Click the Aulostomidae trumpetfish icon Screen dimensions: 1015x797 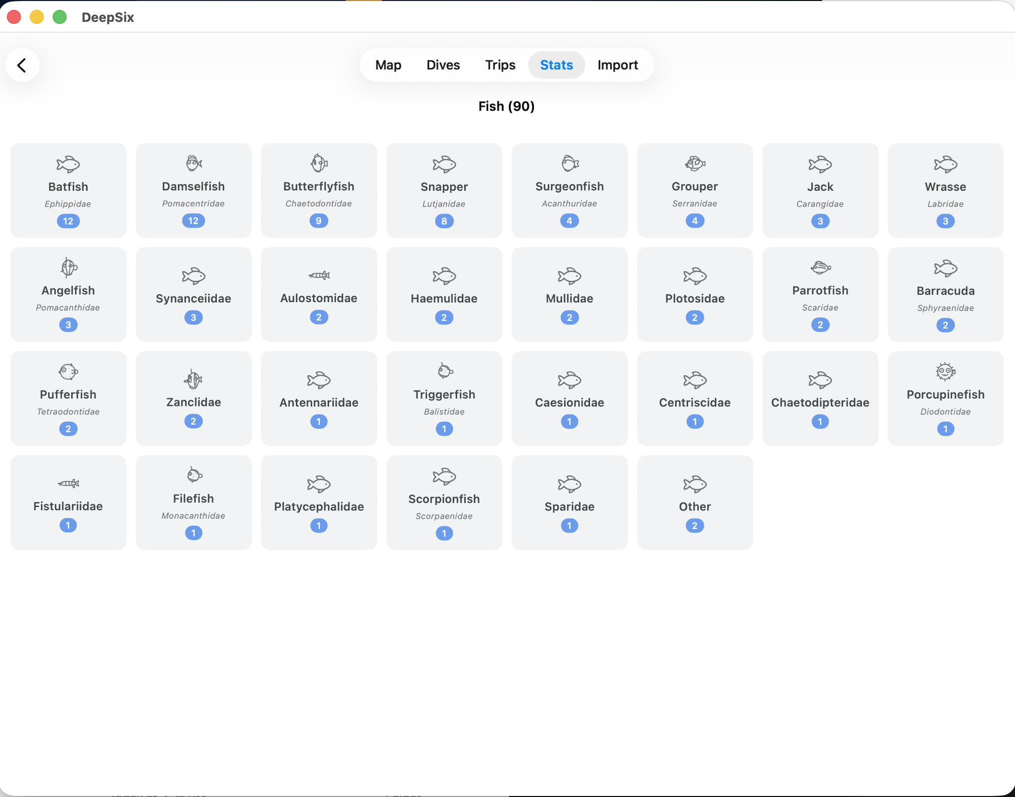click(319, 275)
